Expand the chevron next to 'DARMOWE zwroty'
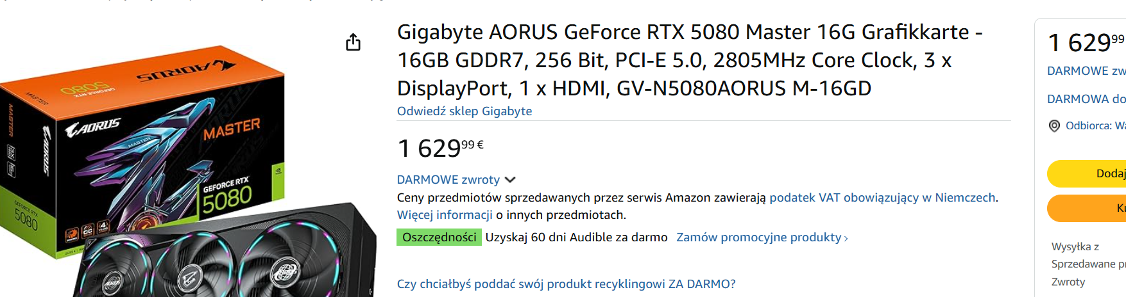The height and width of the screenshot is (297, 1126). tap(511, 180)
